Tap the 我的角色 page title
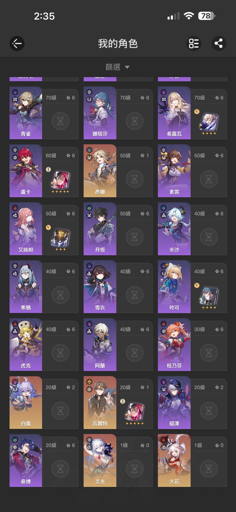 (118, 43)
